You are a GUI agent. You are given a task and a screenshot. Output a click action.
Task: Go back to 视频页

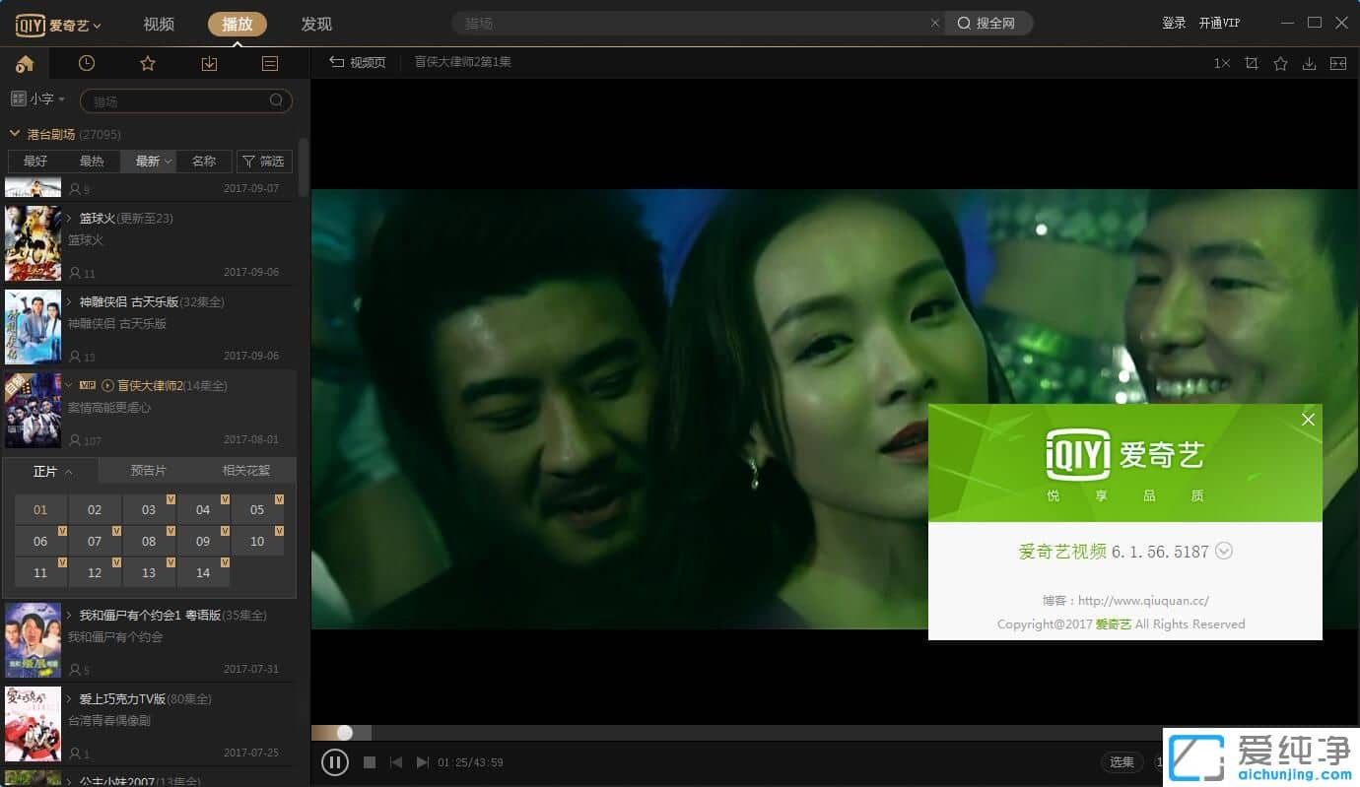tap(358, 62)
